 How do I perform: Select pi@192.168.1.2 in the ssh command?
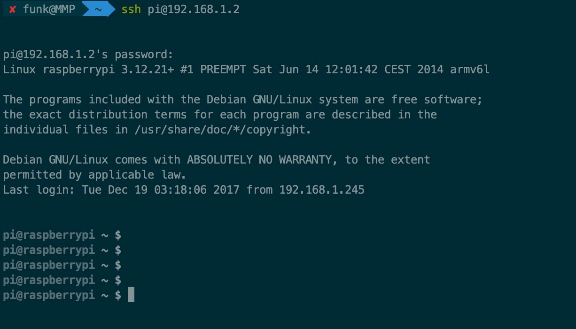194,9
